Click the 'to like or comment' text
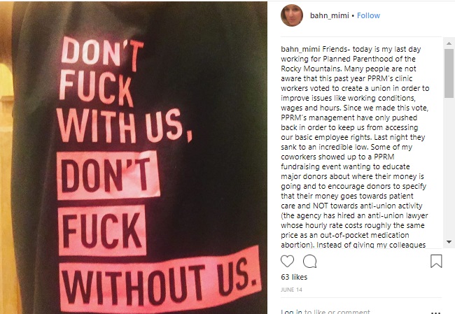The height and width of the screenshot is (314, 455). pyautogui.click(x=337, y=312)
